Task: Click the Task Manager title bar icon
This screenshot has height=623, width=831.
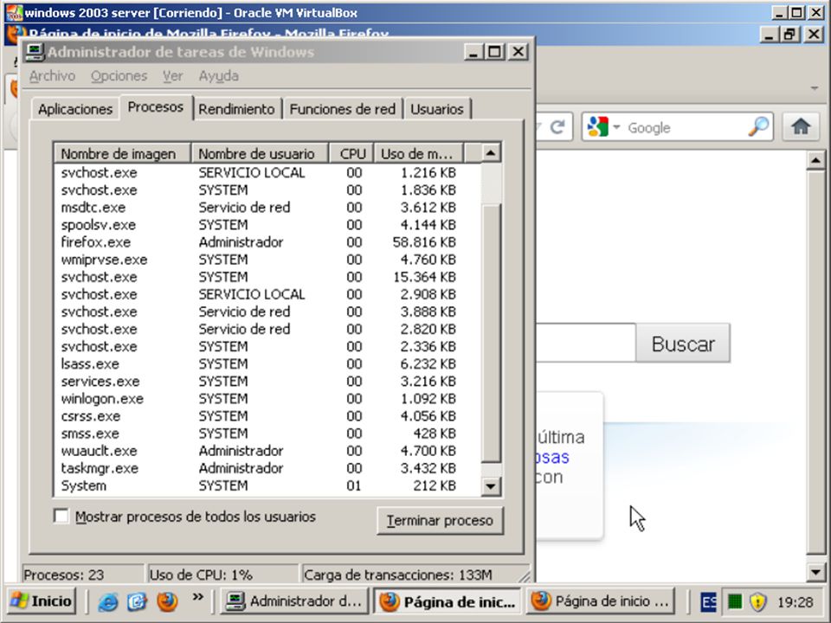Action: click(35, 52)
